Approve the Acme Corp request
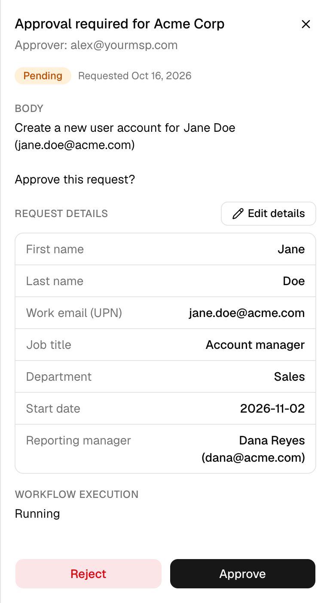 [x=243, y=574]
